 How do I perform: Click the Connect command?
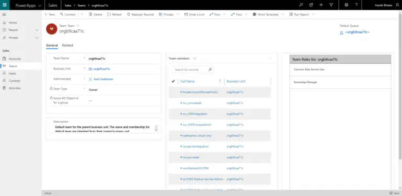point(68,15)
